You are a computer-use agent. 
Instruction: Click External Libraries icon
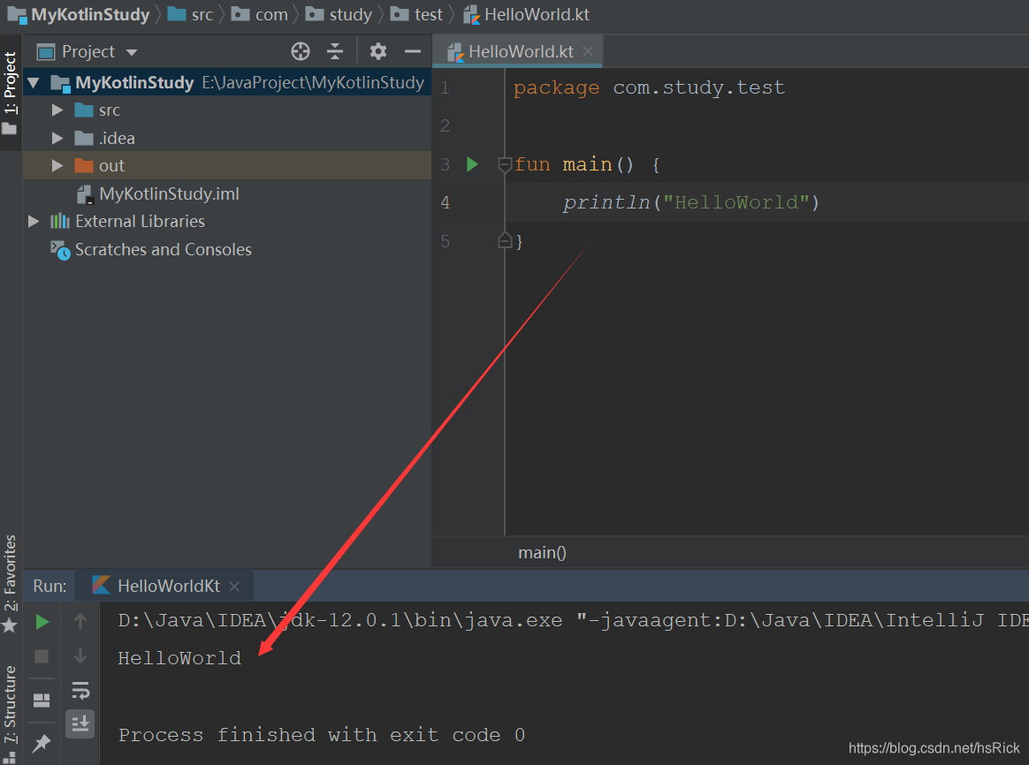pyautogui.click(x=60, y=221)
